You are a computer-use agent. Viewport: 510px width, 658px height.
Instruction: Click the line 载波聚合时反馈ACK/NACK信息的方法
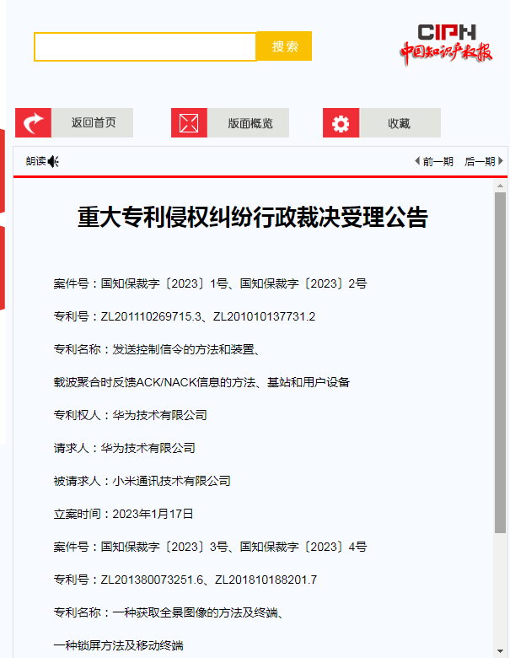(201, 382)
